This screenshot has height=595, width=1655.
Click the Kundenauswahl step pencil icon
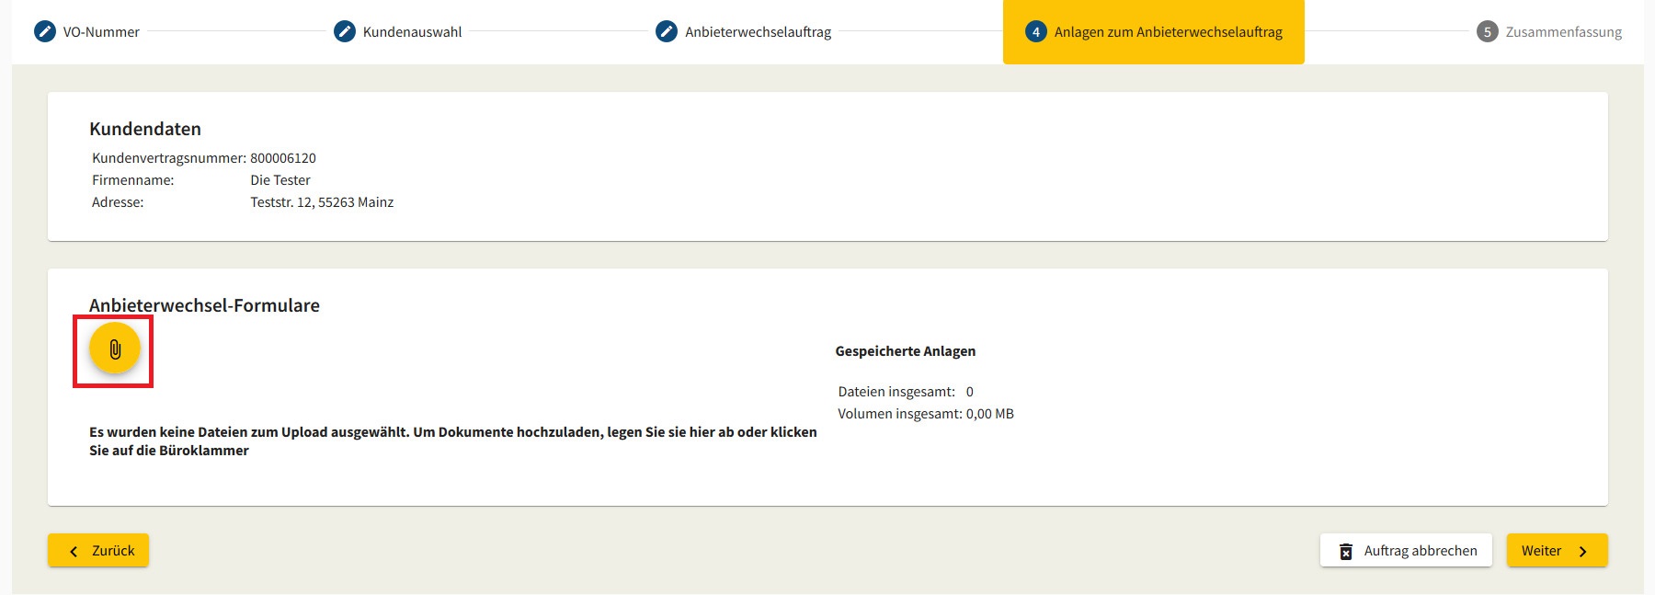click(345, 31)
